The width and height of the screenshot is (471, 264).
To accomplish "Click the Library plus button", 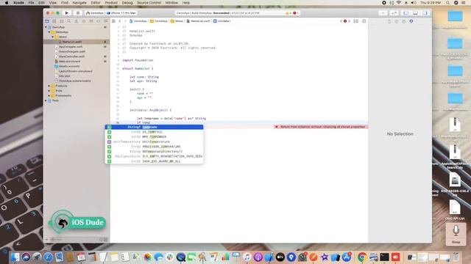I will coord(383,13).
